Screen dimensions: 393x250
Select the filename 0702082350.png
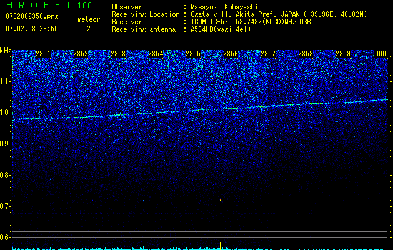coord(32,16)
